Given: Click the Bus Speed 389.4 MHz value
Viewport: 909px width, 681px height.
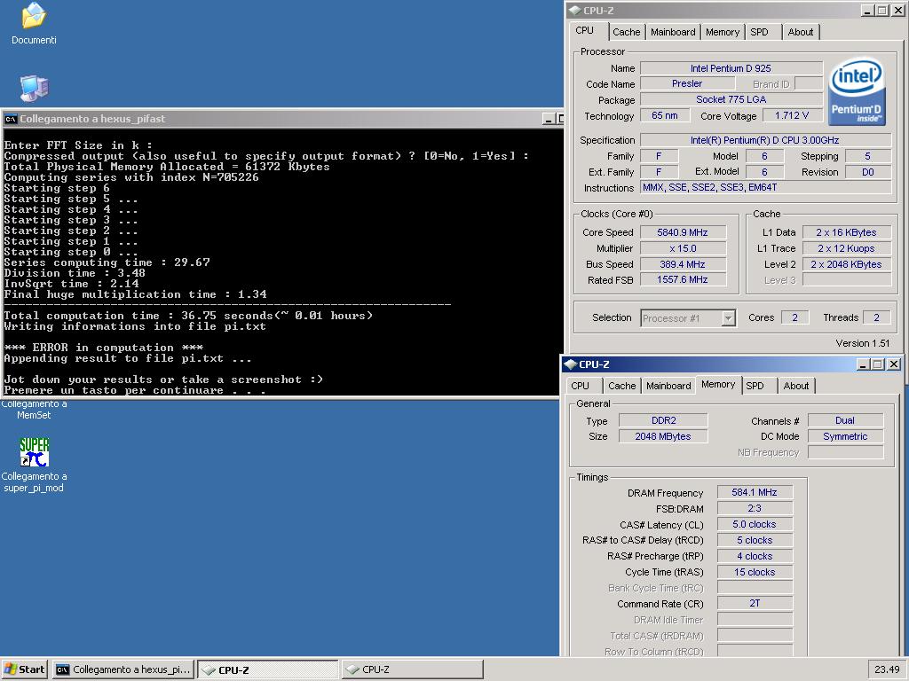Looking at the screenshot, I should [x=683, y=264].
